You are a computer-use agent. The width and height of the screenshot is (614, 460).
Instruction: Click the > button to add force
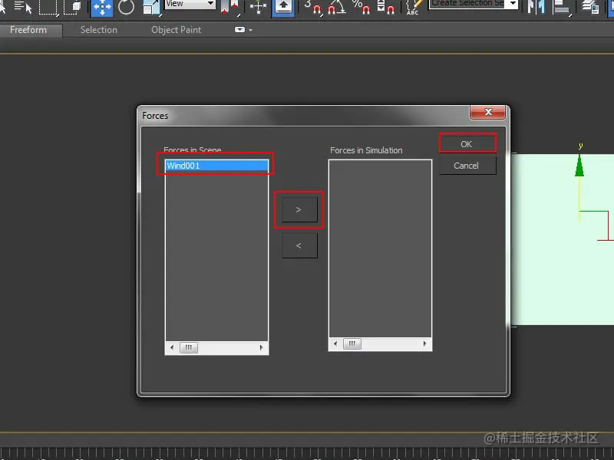point(299,209)
